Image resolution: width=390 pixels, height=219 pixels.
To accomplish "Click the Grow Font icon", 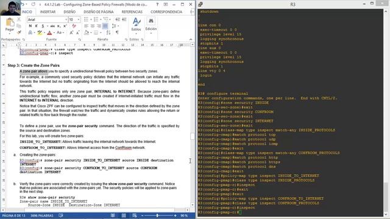I will point(71,32).
